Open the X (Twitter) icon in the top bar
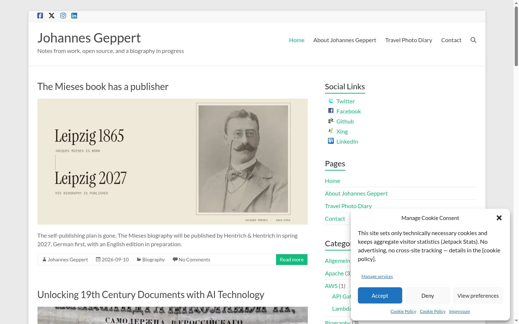The image size is (519, 324). pos(52,15)
